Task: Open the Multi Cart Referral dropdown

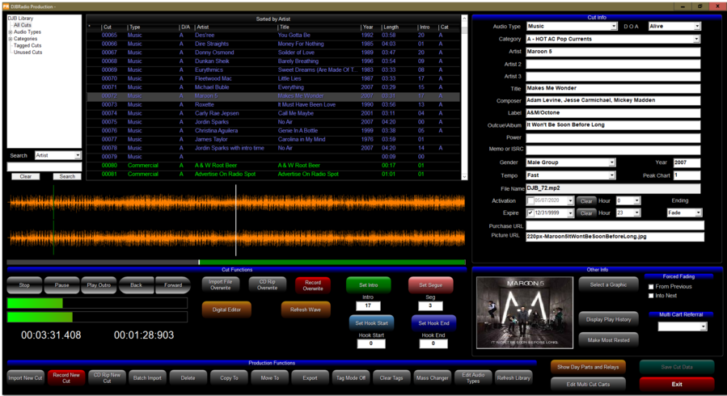Action: [704, 326]
